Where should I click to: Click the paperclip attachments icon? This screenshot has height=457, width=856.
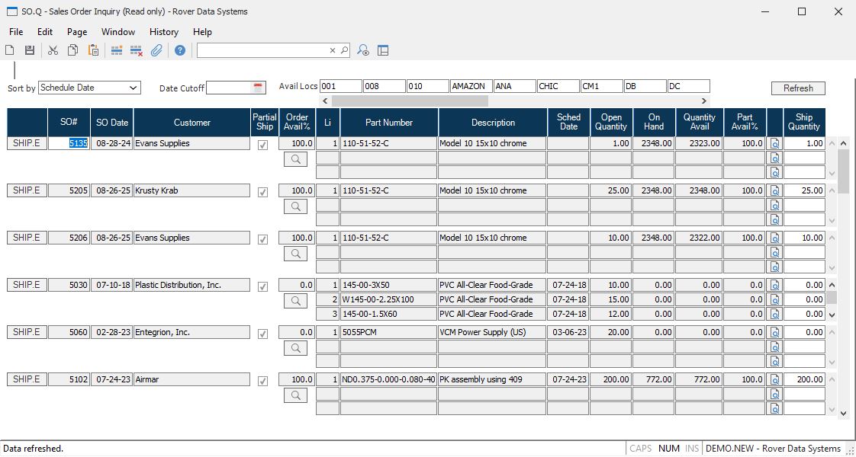point(156,50)
